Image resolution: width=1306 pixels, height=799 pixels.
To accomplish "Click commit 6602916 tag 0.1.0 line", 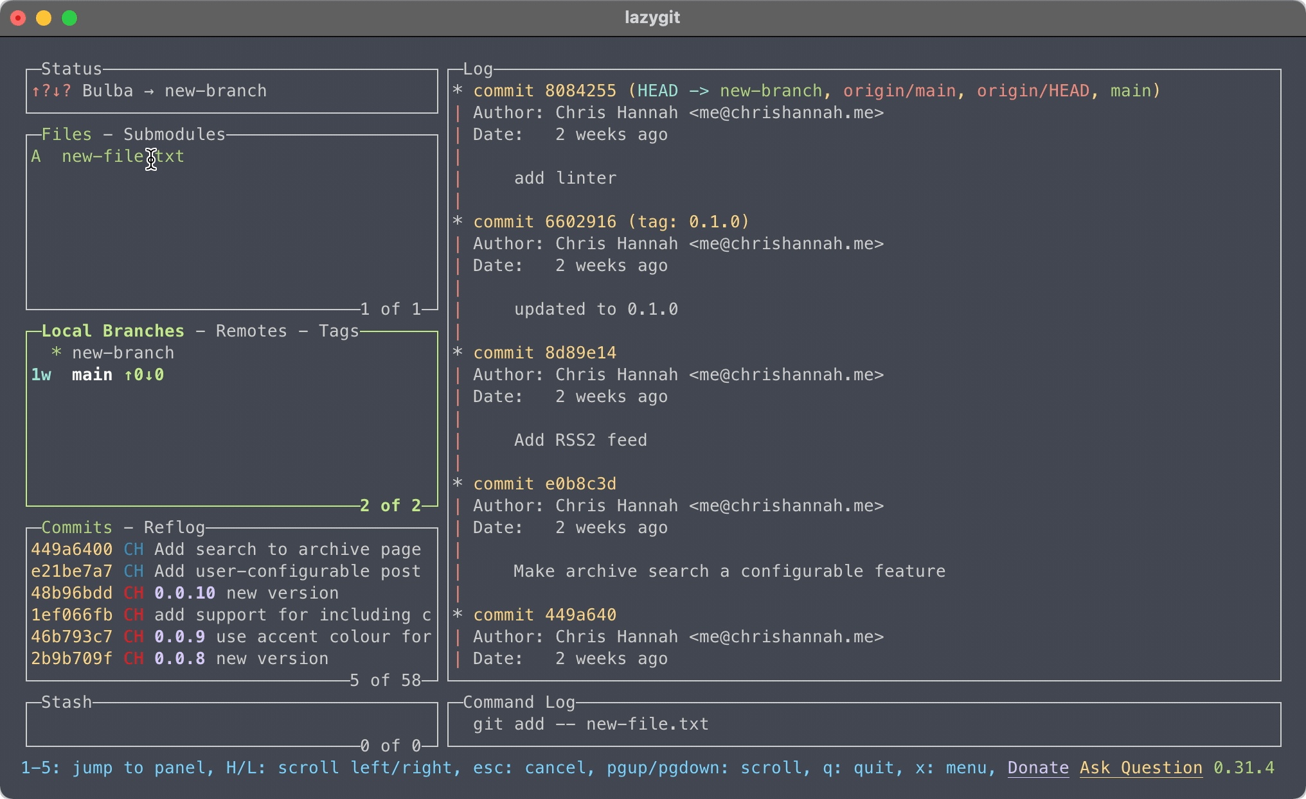I will (x=611, y=222).
